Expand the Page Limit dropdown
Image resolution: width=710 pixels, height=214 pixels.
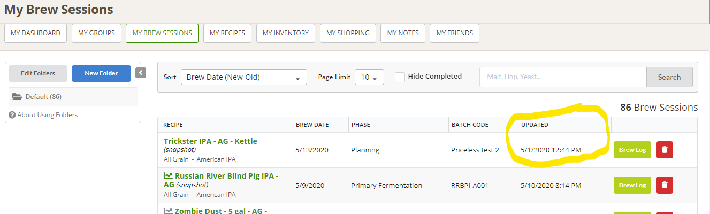[x=369, y=77]
